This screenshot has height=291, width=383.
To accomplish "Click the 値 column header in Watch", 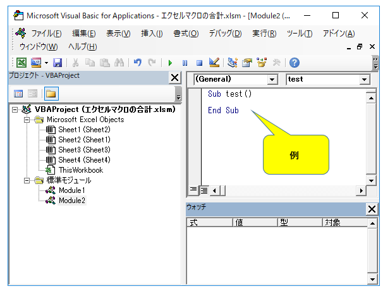I will tap(255, 223).
